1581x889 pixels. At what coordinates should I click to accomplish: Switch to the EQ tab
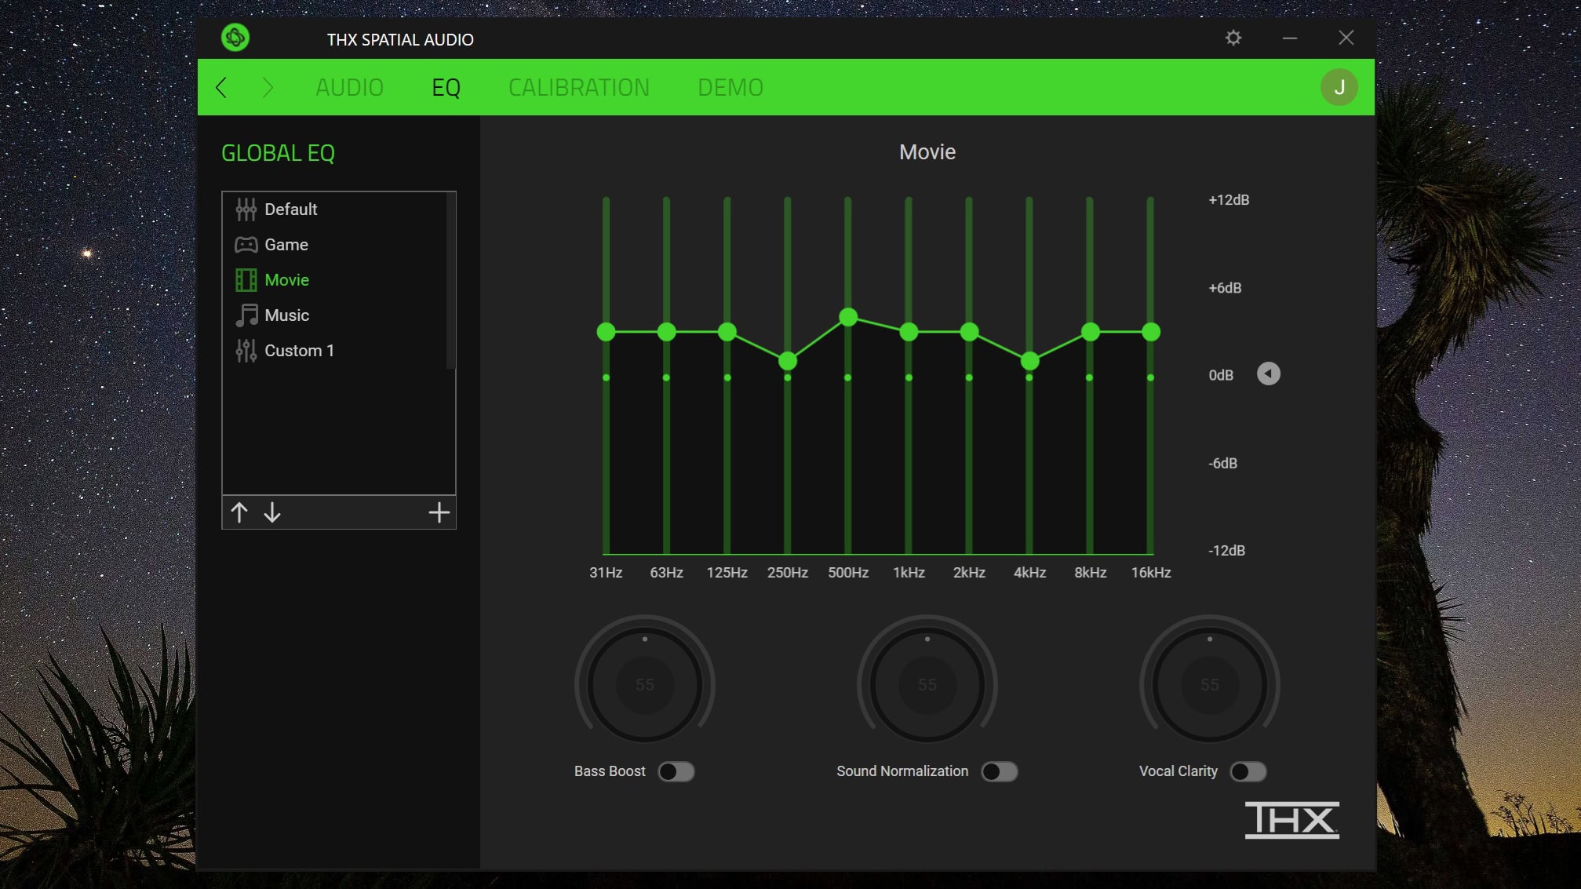[x=446, y=87]
